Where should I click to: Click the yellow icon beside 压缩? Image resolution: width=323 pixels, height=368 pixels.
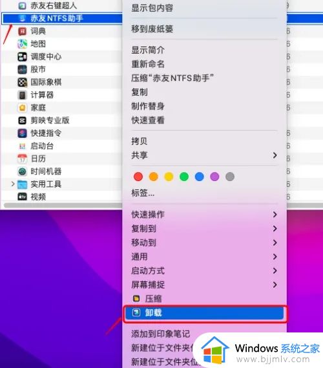point(136,299)
